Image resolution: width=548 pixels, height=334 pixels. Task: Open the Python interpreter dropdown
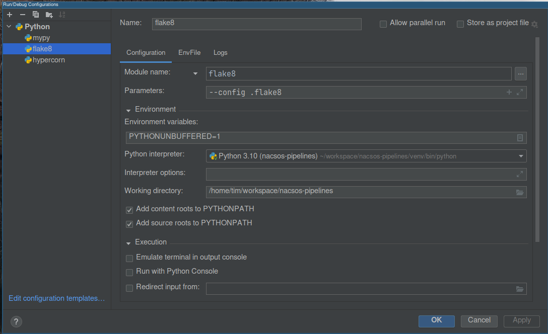point(521,156)
